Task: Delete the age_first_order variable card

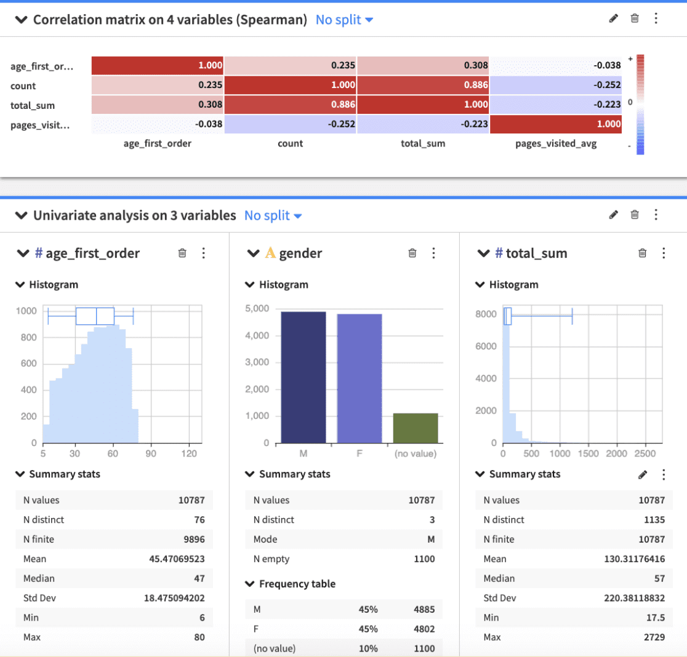Action: click(182, 253)
